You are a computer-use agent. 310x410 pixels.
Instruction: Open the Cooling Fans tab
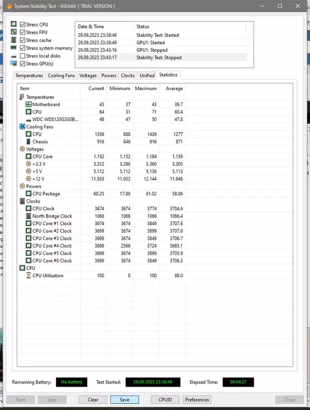(61, 75)
